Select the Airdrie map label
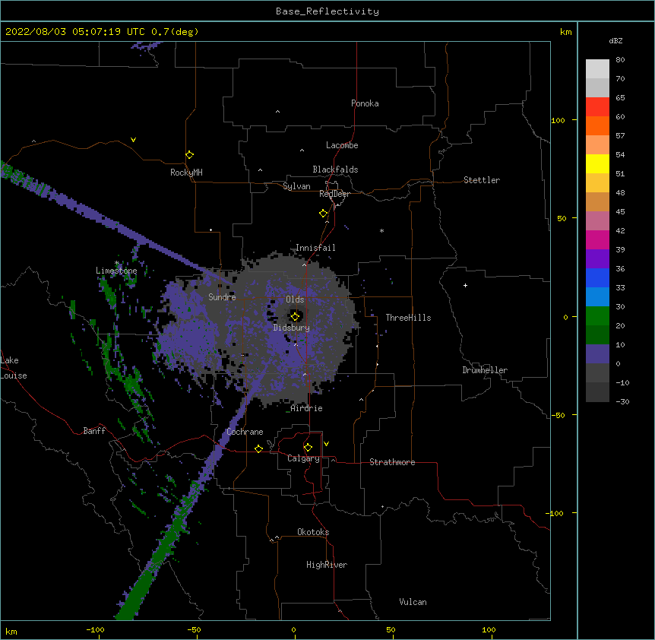Image resolution: width=655 pixels, height=640 pixels. (307, 408)
